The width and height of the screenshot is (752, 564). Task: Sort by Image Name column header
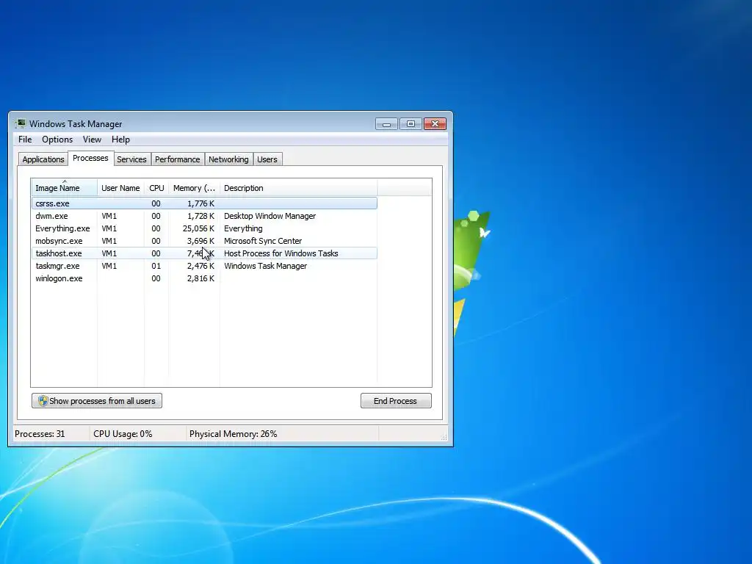[64, 187]
